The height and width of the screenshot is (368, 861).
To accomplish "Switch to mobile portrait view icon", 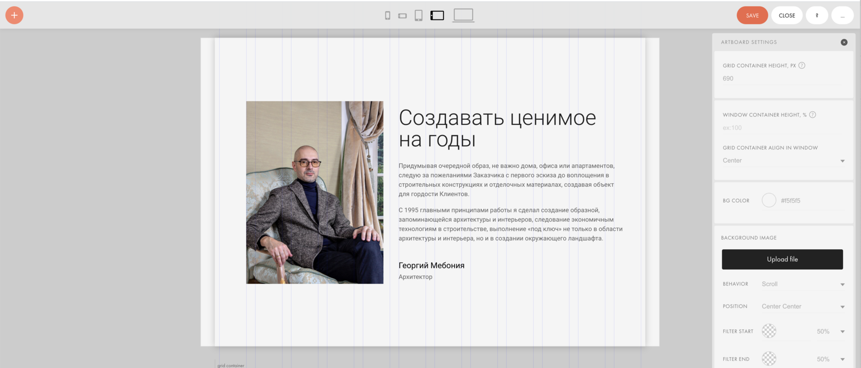I will [387, 16].
